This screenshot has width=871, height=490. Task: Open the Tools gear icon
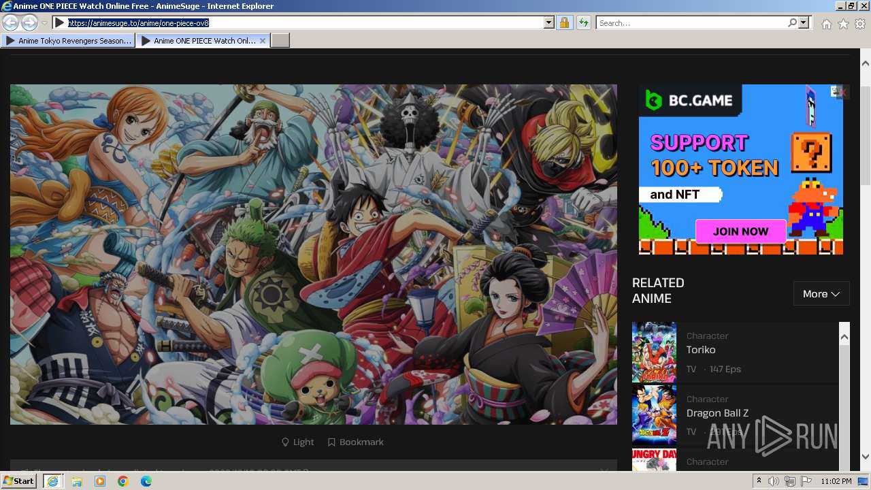coord(860,24)
